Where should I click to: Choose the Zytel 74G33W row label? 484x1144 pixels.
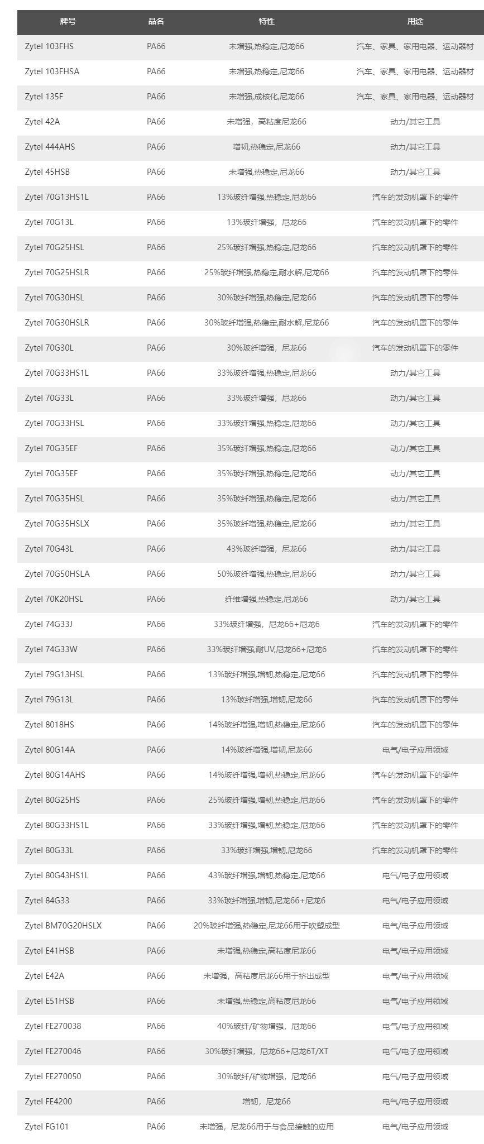[x=51, y=649]
